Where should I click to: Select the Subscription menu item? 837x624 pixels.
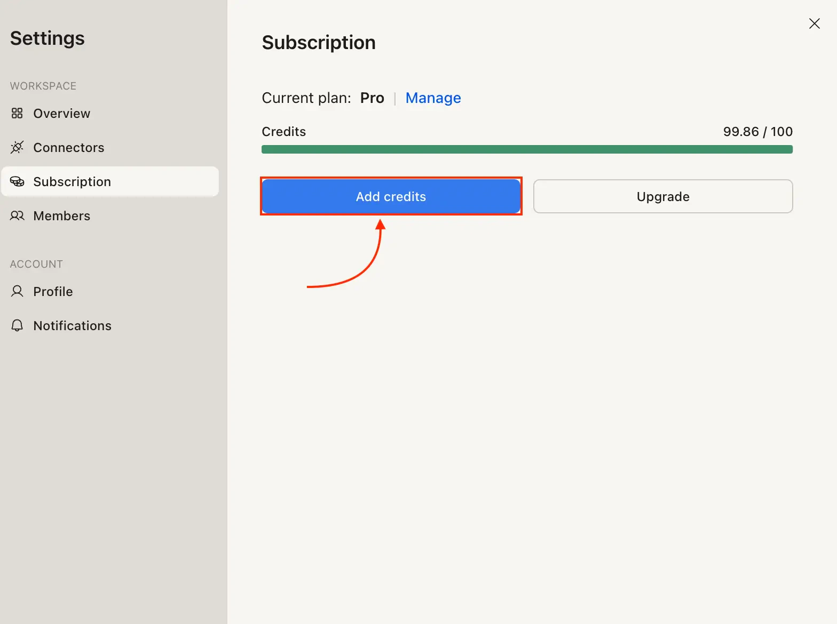pos(109,181)
